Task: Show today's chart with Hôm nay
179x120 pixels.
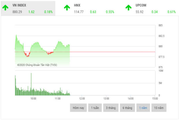Action: click(78, 108)
